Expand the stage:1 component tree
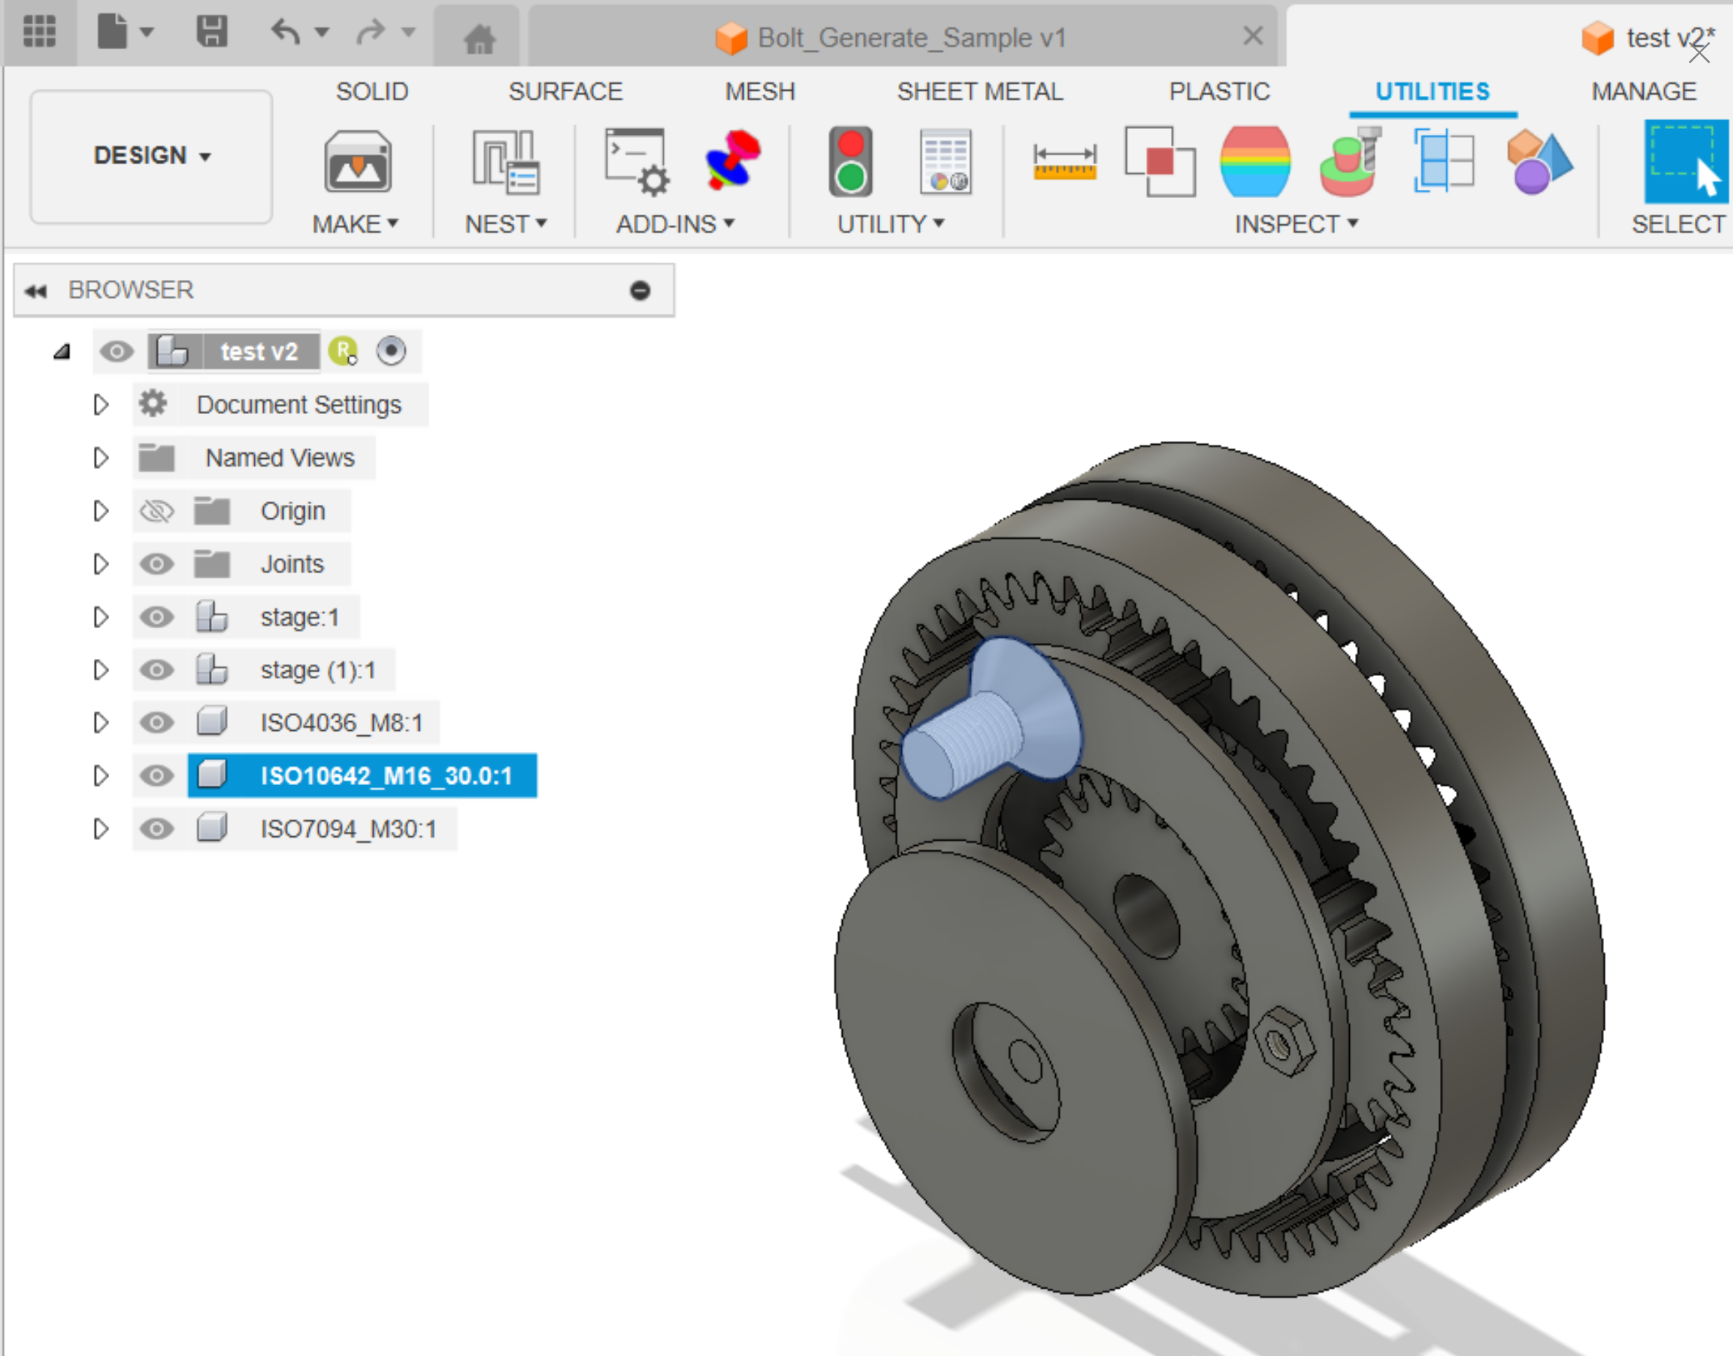 [x=100, y=617]
